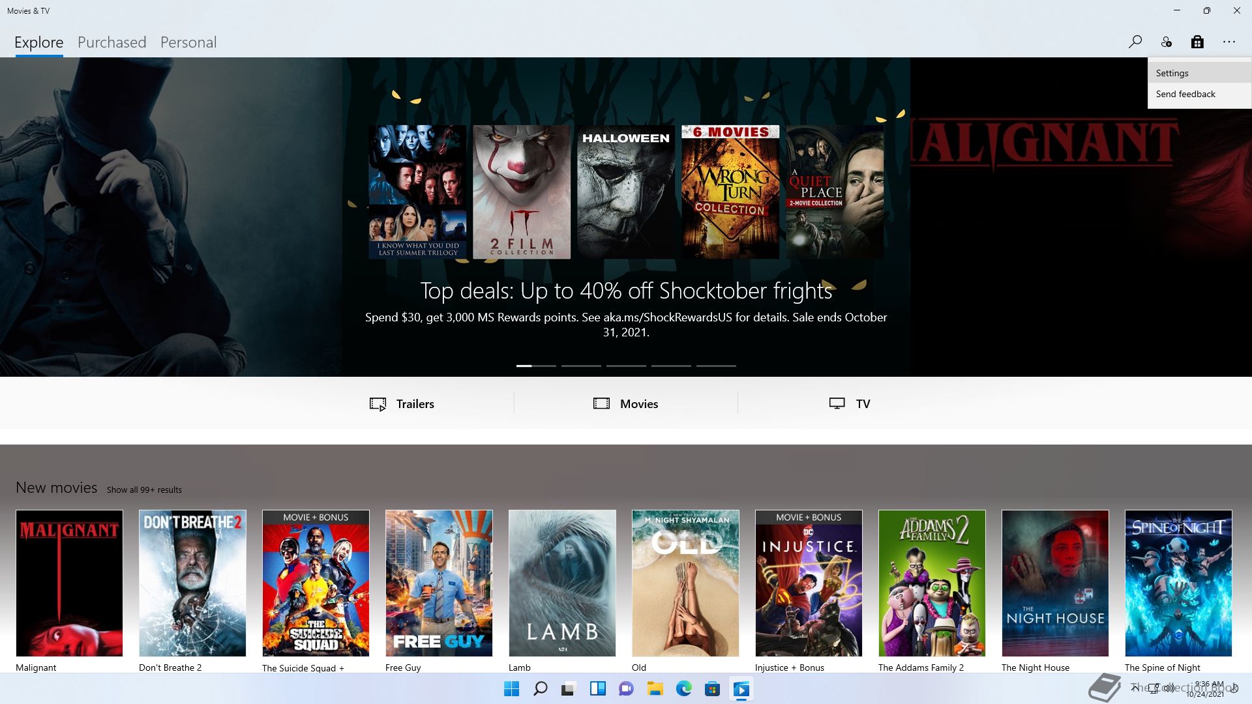This screenshot has width=1252, height=704.
Task: Click Top deals Shocktober frights headline
Action: click(x=626, y=291)
